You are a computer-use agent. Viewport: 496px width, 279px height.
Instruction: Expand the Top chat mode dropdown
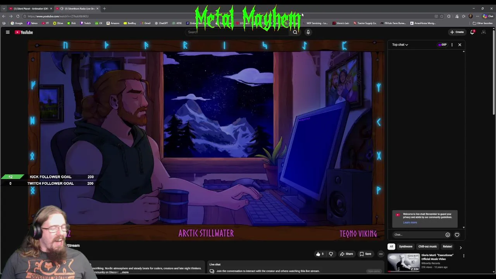tap(400, 45)
